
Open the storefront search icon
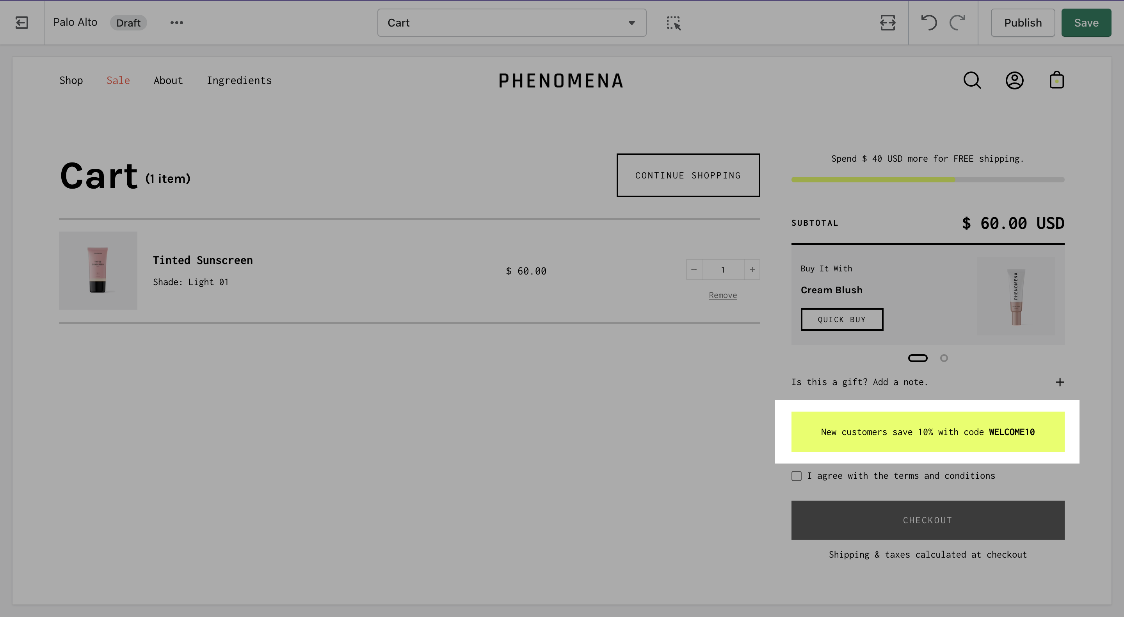972,80
